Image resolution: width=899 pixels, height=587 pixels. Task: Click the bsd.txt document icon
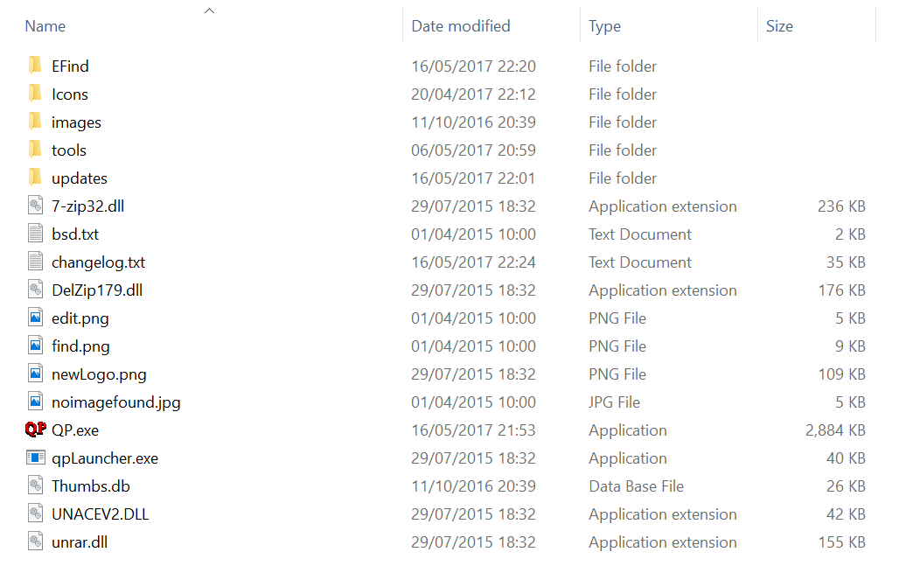35,234
